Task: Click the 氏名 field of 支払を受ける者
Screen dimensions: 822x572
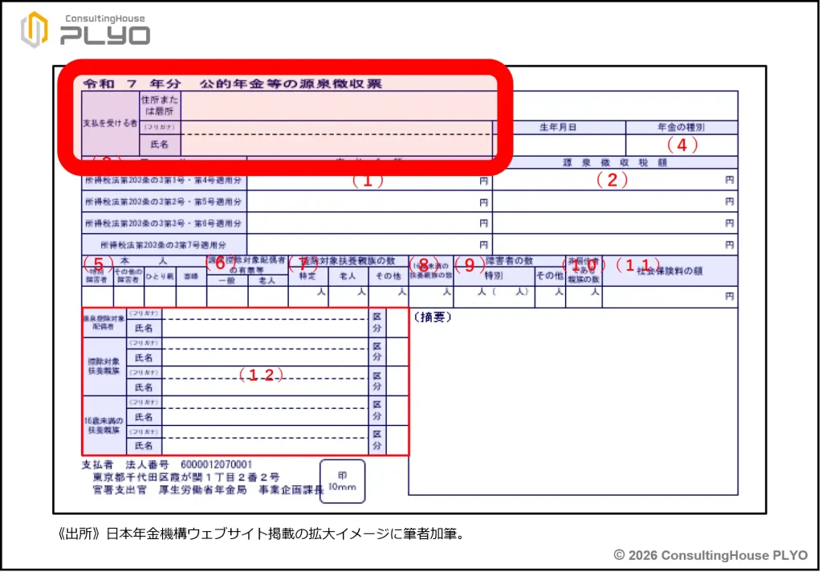Action: 337,145
